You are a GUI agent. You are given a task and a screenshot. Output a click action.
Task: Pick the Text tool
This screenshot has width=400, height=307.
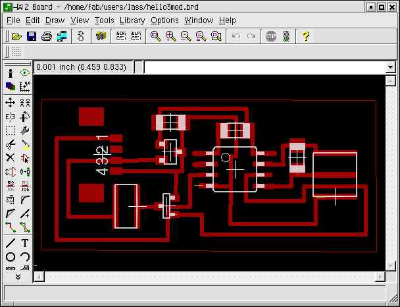(25, 242)
